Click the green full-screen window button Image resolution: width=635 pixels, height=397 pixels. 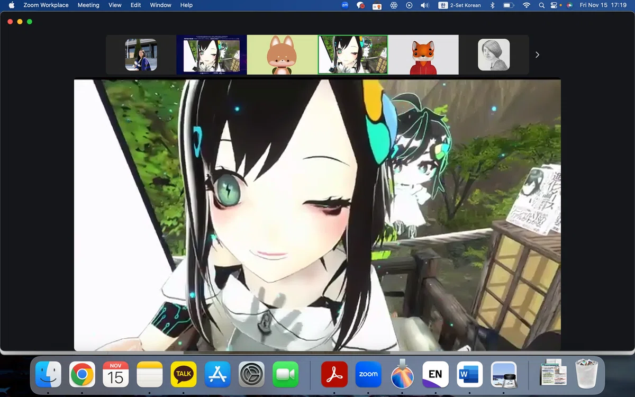30,22
